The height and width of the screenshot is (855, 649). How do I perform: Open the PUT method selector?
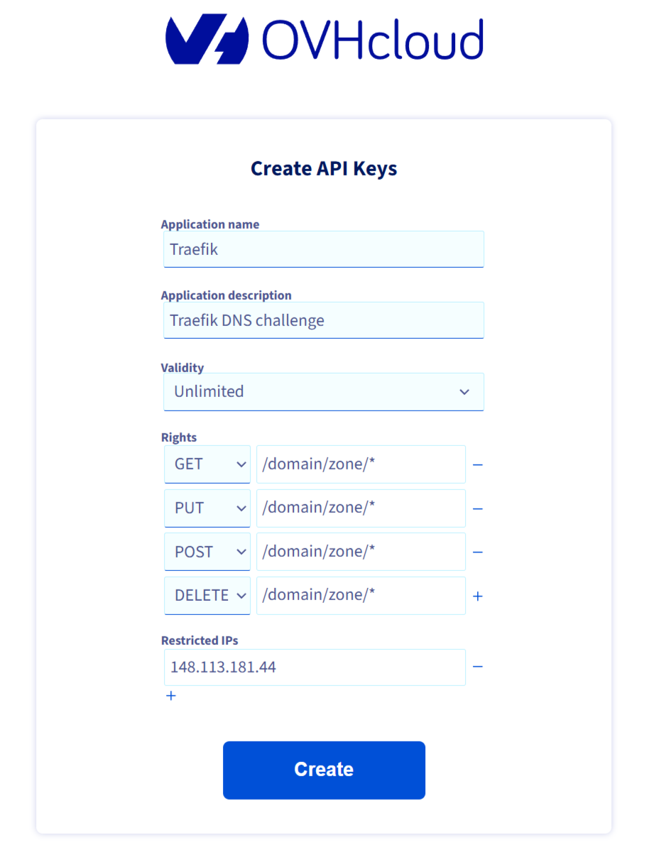[x=207, y=508]
